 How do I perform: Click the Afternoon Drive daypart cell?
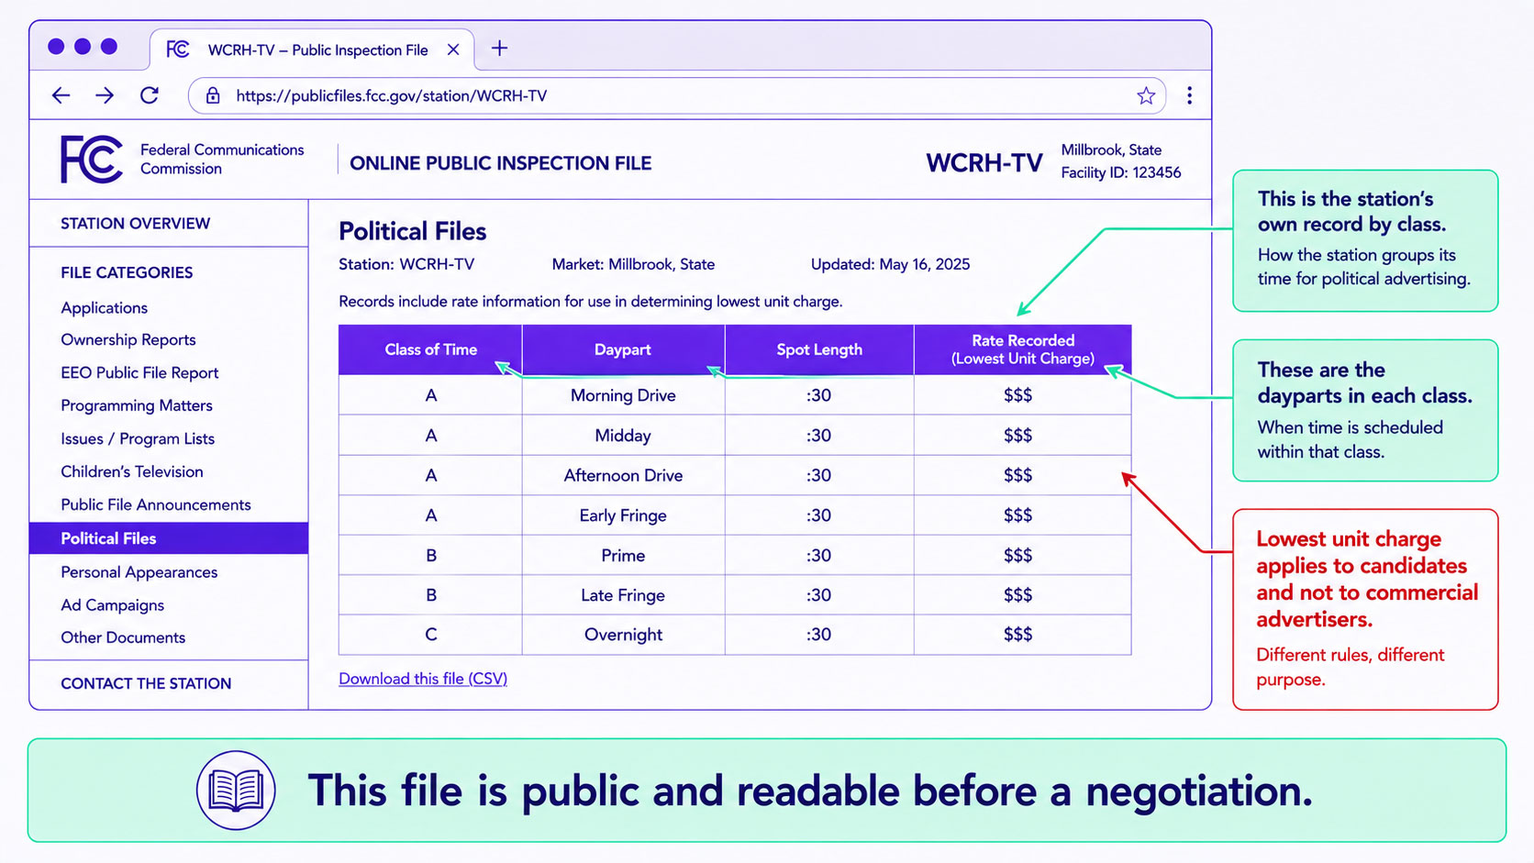click(x=623, y=475)
